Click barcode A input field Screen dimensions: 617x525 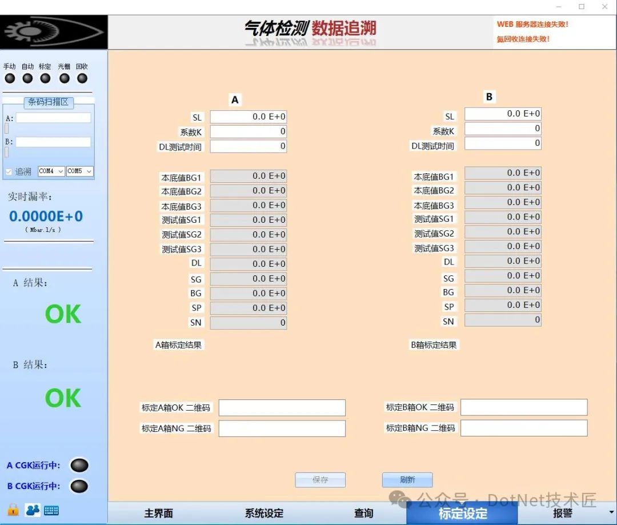pyautogui.click(x=53, y=118)
